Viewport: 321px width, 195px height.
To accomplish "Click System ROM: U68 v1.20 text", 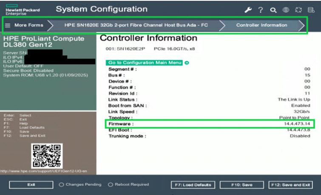I will click(x=45, y=75).
